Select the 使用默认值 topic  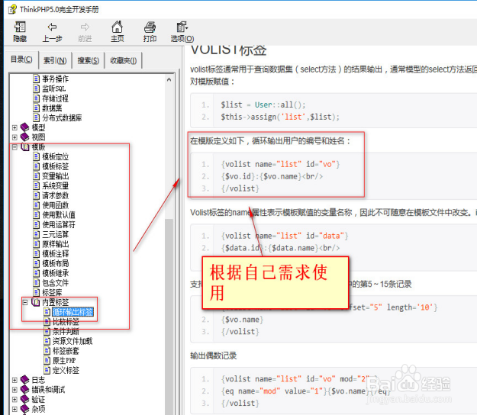click(59, 215)
